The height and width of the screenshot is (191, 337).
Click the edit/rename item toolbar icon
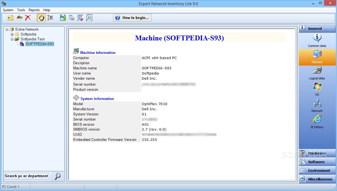coord(19,18)
